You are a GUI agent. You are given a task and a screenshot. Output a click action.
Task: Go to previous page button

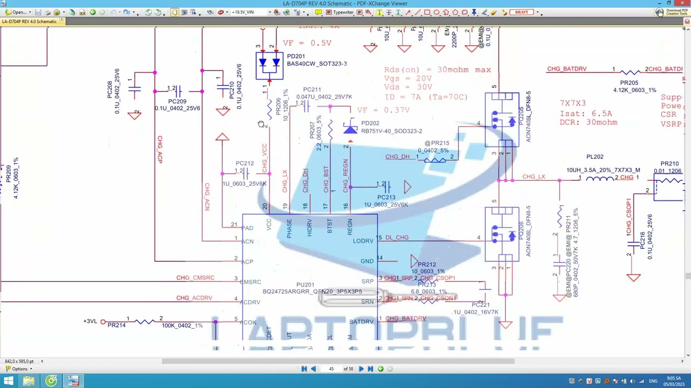(313, 369)
